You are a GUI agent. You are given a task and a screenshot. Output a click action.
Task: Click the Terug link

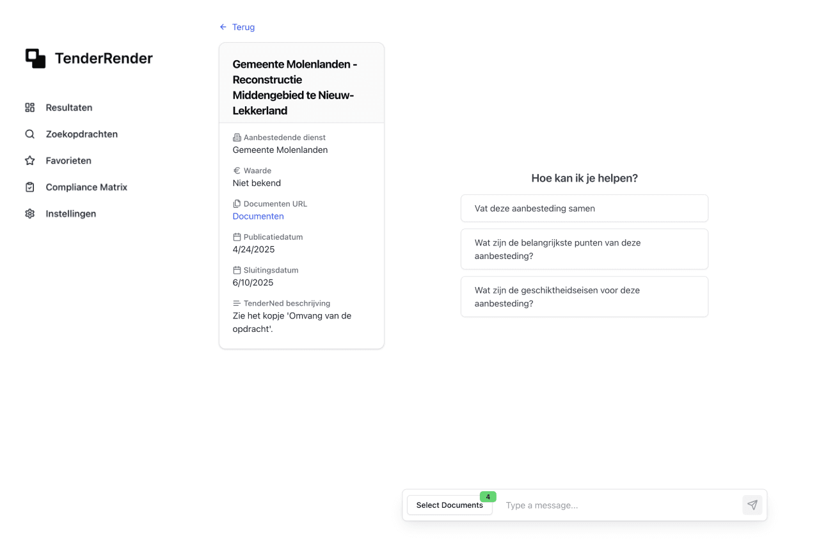pos(243,27)
